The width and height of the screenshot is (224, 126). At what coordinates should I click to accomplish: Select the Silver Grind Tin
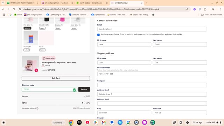click(74, 28)
